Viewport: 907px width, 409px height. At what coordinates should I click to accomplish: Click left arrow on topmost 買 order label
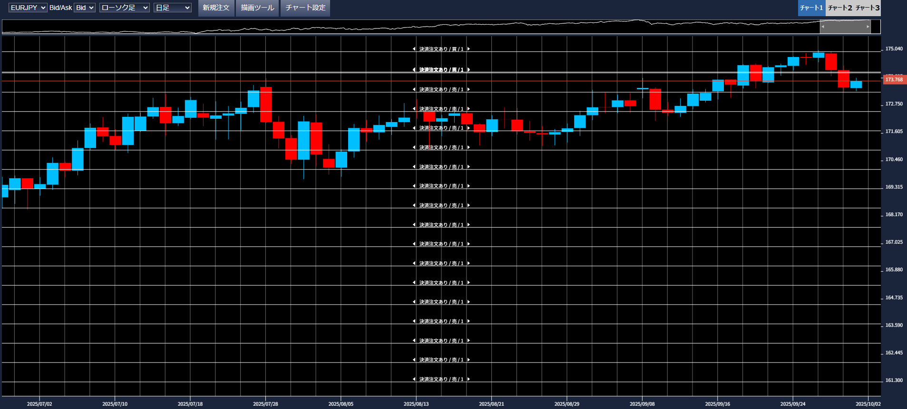(414, 49)
